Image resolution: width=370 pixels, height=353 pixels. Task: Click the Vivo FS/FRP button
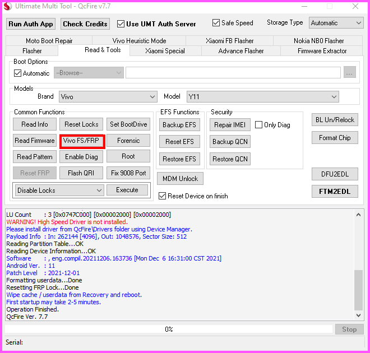(81, 141)
